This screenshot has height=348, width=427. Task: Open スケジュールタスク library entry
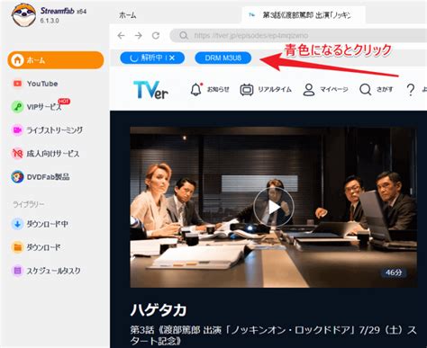53,271
